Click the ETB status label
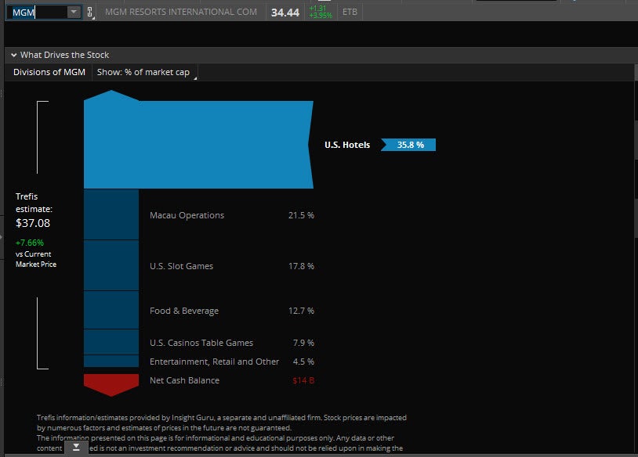Image resolution: width=638 pixels, height=457 pixels. pyautogui.click(x=350, y=13)
